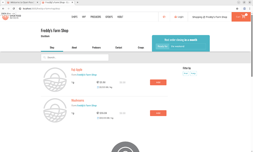Click in the product Search field

click(75, 58)
